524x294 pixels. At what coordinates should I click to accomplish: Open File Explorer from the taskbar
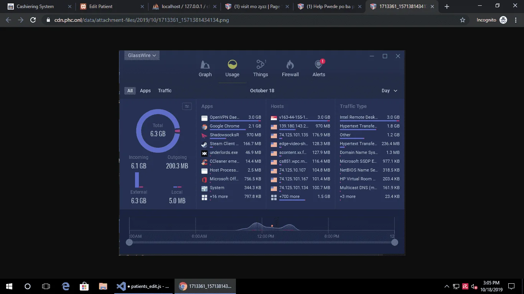(103, 286)
